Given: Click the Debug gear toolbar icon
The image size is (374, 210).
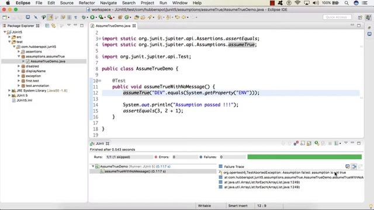Looking at the screenshot, I should [84, 17].
